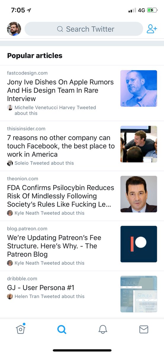Tap Helen Tran's small avatar icon
Viewport: 164px width, 355px height.
pyautogui.click(x=10, y=296)
